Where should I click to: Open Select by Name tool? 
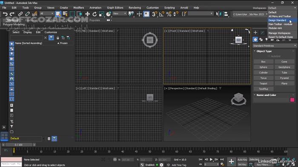65,14
